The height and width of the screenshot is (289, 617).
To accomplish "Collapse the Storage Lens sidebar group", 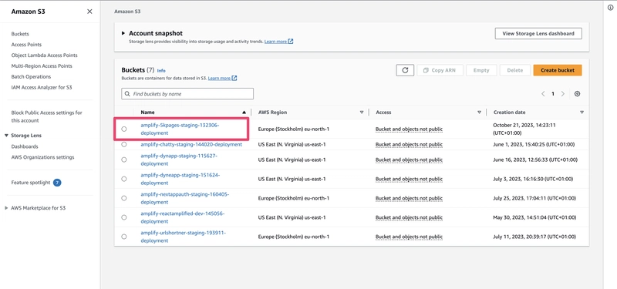I will [6, 136].
